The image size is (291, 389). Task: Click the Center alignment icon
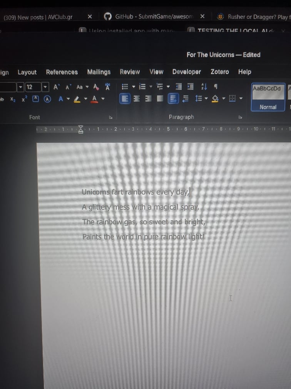[137, 99]
